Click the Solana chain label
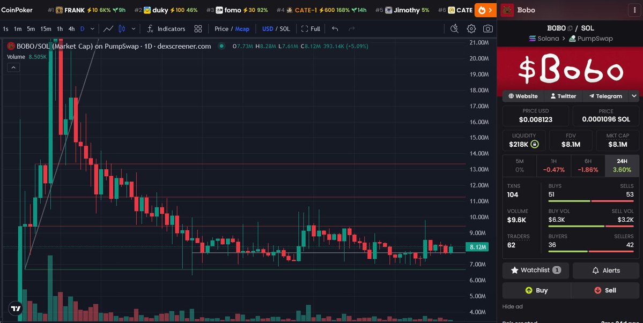Image resolution: width=643 pixels, height=323 pixels. (544, 39)
